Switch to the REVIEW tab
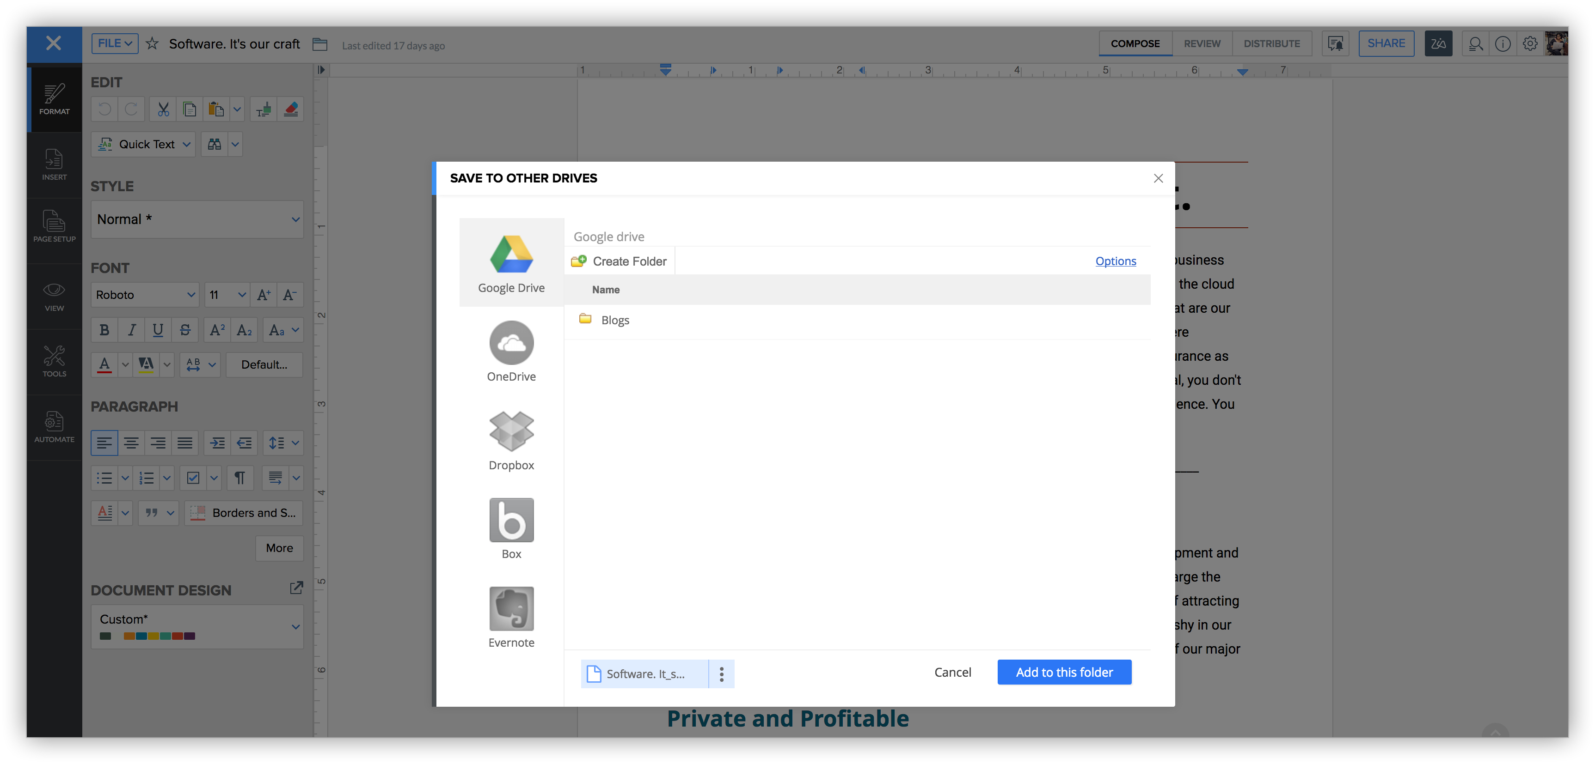 1201,44
